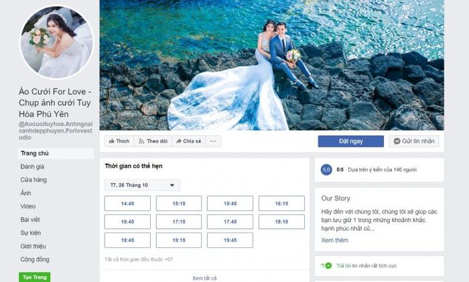Click the 5.0 rating badge icon
Screen dimensions: 469x282
tap(326, 169)
